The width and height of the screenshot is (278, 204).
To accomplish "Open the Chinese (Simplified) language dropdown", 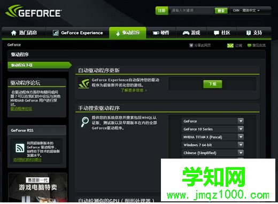I will click(x=213, y=153).
